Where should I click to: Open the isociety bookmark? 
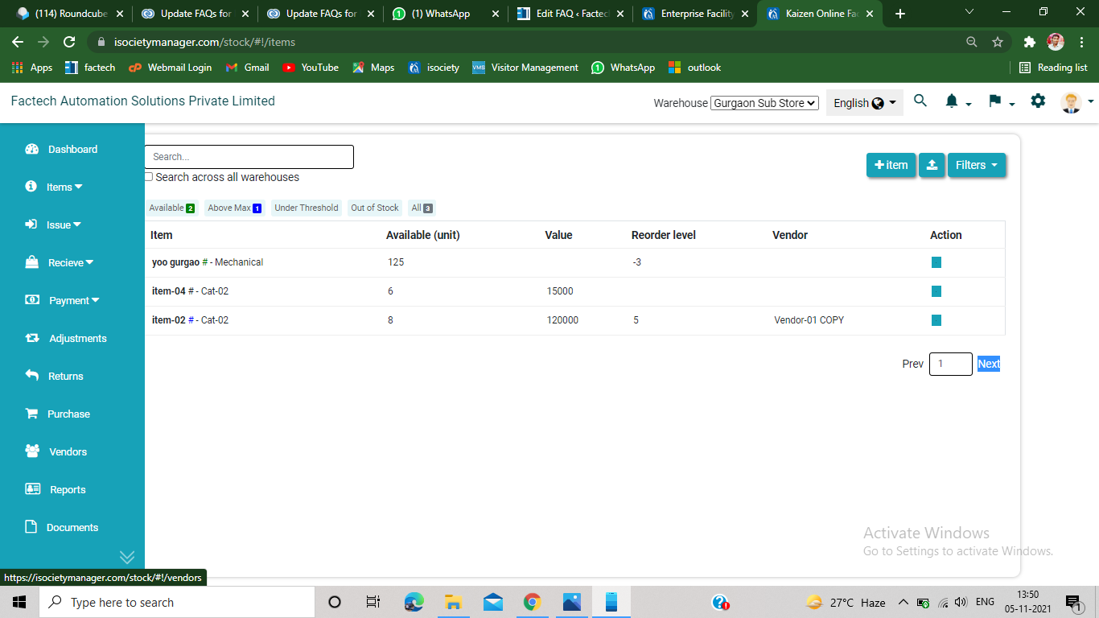click(x=434, y=68)
